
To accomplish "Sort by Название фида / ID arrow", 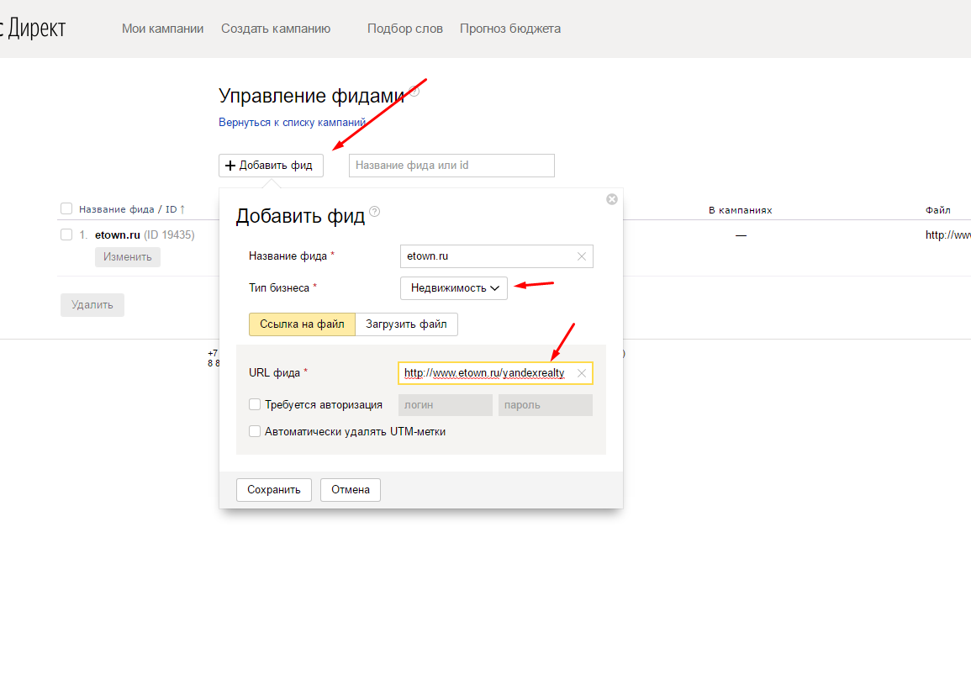I will coord(182,209).
